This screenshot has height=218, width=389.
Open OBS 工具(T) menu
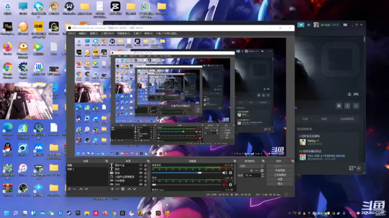pyautogui.click(x=137, y=33)
